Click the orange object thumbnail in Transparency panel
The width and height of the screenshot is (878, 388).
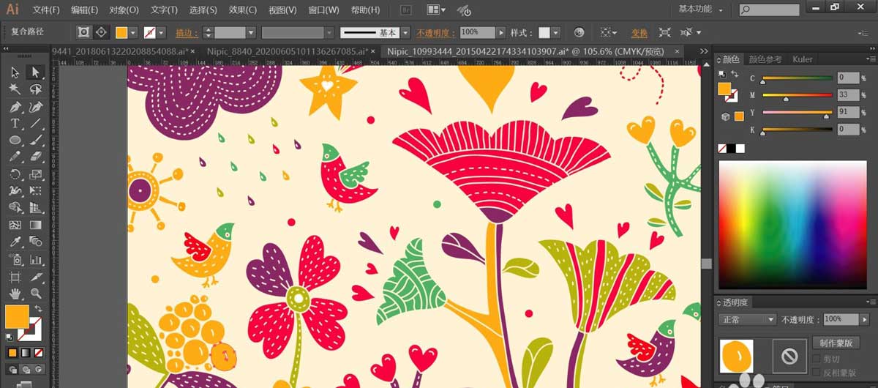pos(736,356)
